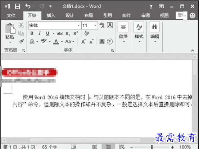This screenshot has width=199, height=149.
Task: Open ribbon display options button
Action: point(161,6)
